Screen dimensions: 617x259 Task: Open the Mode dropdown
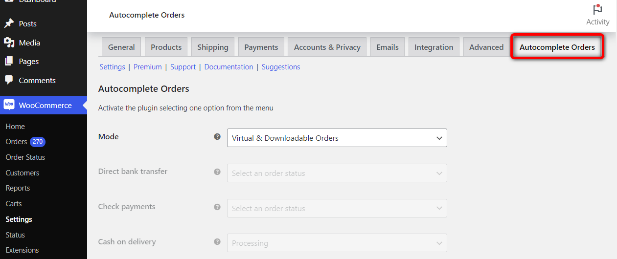337,138
